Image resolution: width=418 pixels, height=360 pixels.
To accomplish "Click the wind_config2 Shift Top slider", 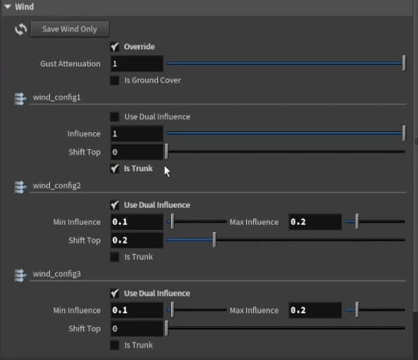I will pyautogui.click(x=286, y=240).
